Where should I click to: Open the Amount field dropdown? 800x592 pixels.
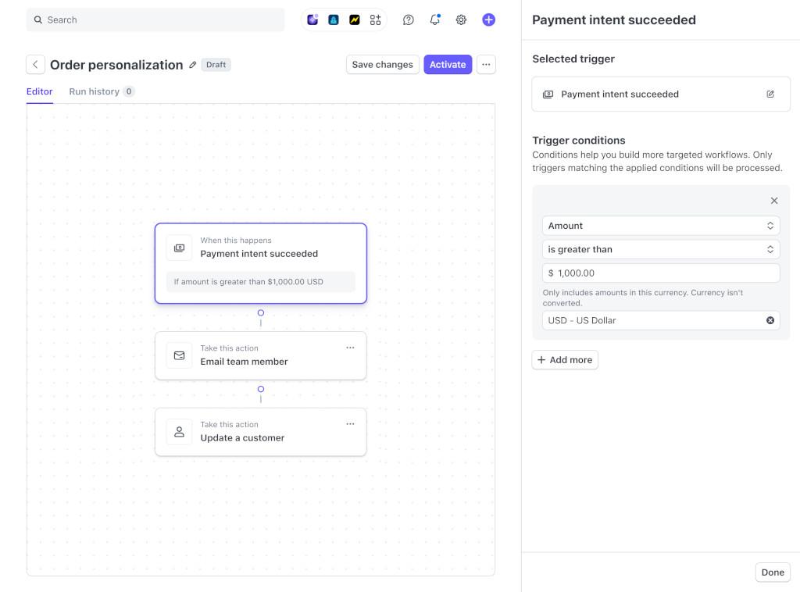point(661,226)
